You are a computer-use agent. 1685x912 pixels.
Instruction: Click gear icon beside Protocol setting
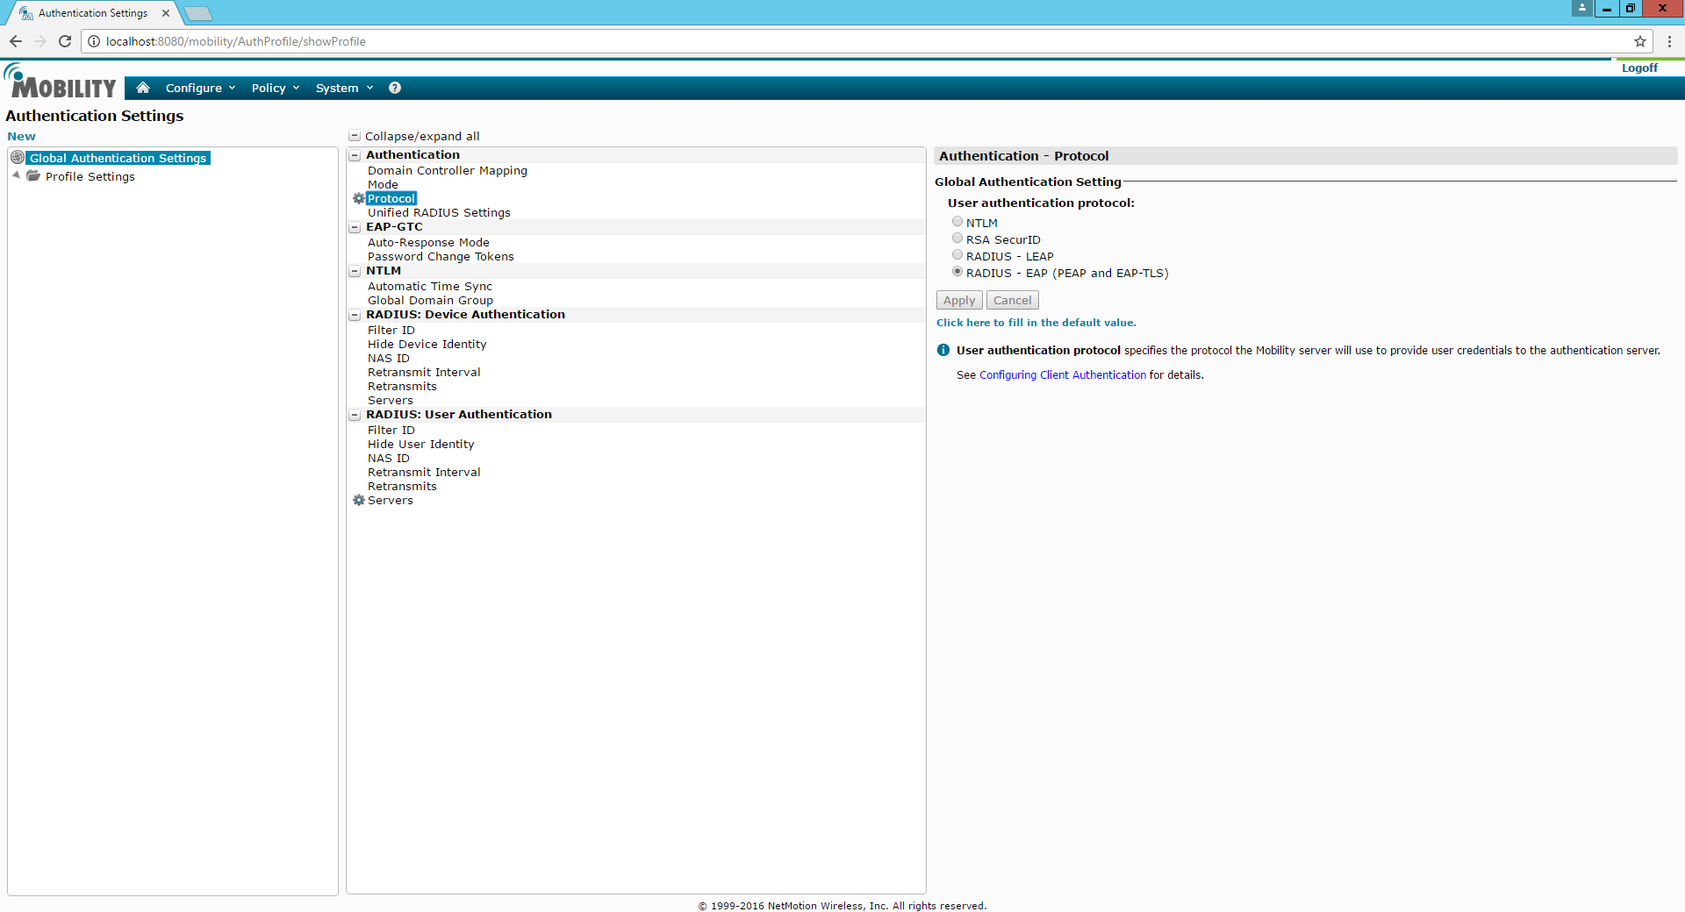pyautogui.click(x=358, y=199)
